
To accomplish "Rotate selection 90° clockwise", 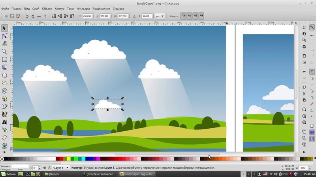I will pyautogui.click(x=33, y=16).
